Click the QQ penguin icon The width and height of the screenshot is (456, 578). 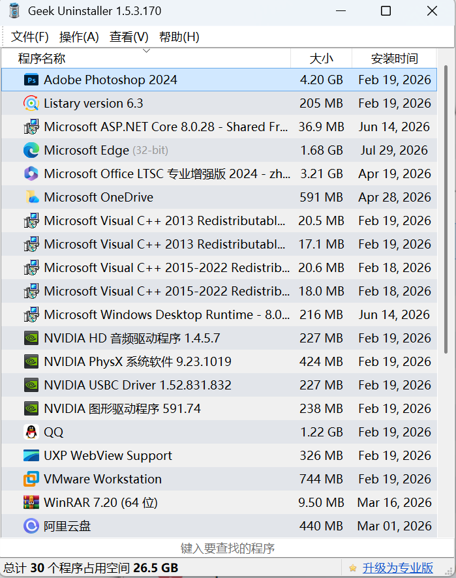31,432
